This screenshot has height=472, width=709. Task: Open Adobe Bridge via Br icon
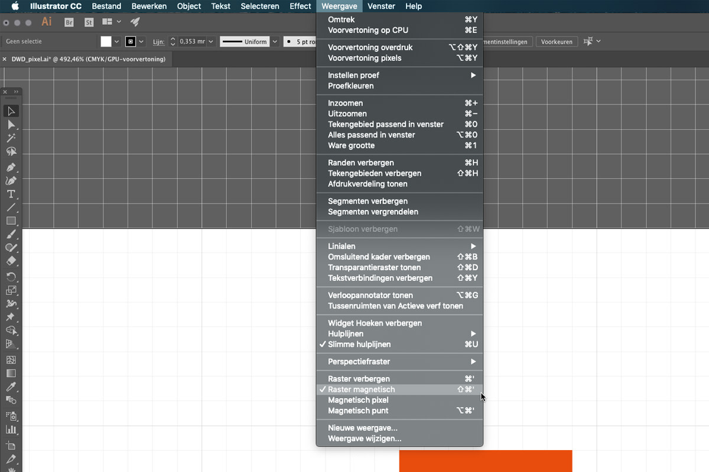[x=69, y=22]
